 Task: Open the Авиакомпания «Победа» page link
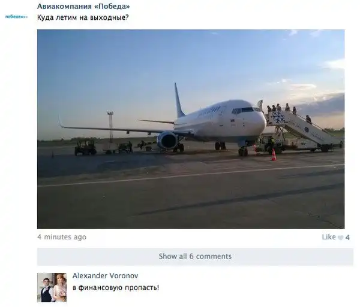point(83,6)
